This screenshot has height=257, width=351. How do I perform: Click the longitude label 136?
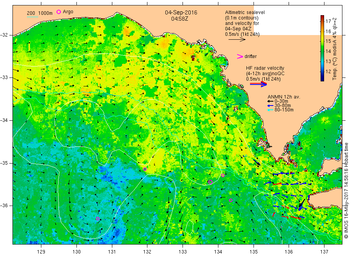[289, 252]
